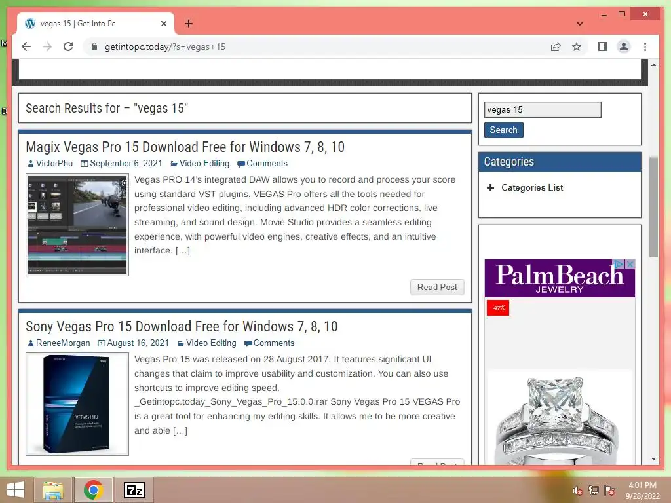
Task: Click the page scrollbar thumb
Action: [653, 207]
